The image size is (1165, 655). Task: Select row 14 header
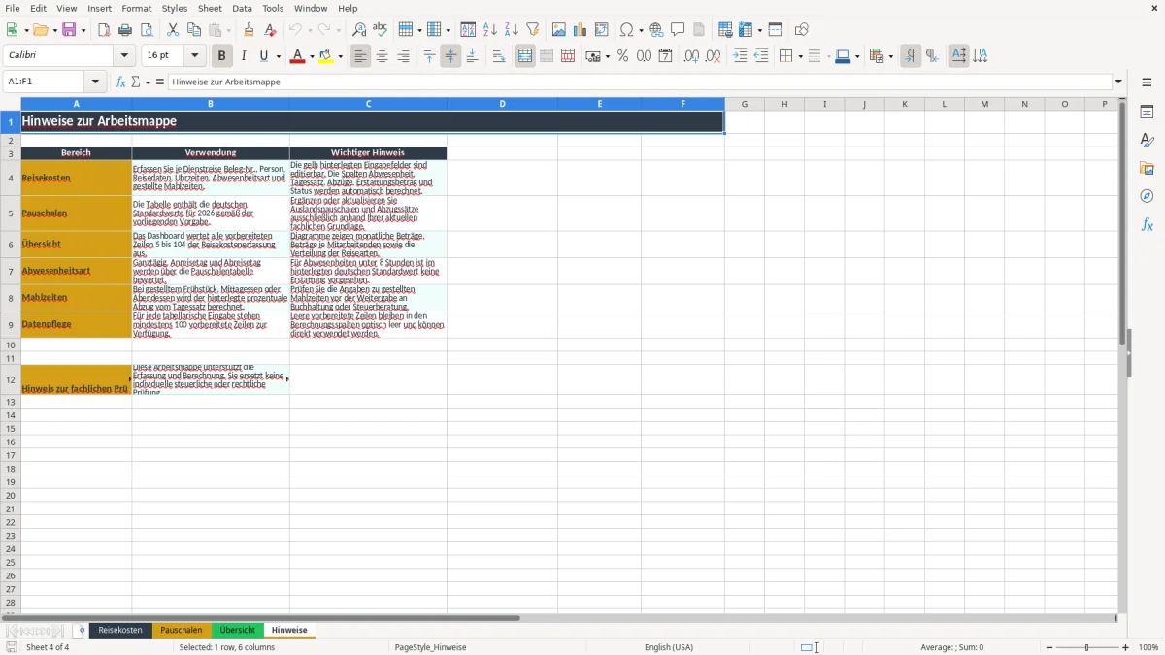click(x=11, y=415)
